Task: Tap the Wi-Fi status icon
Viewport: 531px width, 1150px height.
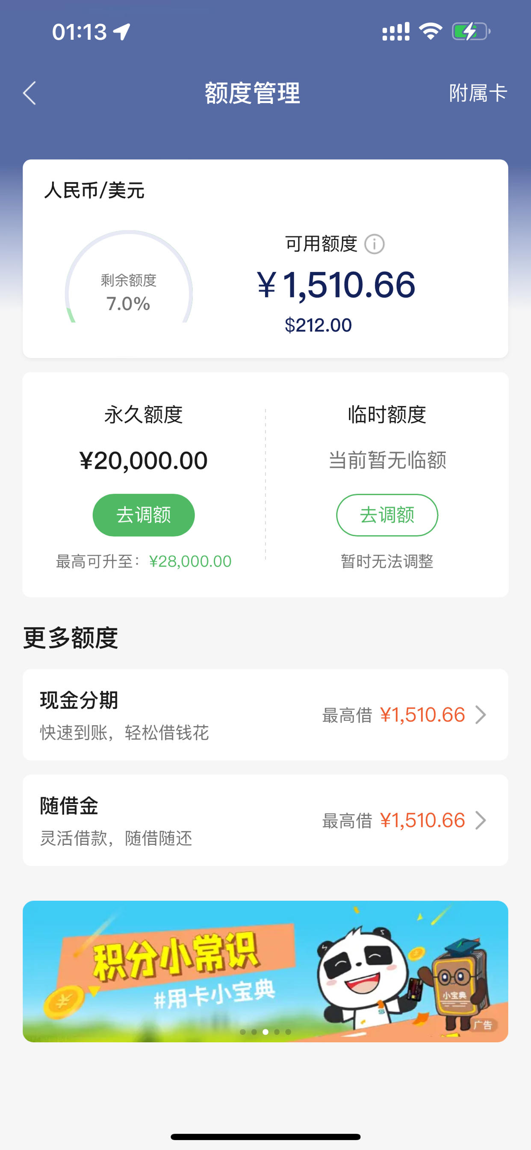Action: [x=430, y=32]
